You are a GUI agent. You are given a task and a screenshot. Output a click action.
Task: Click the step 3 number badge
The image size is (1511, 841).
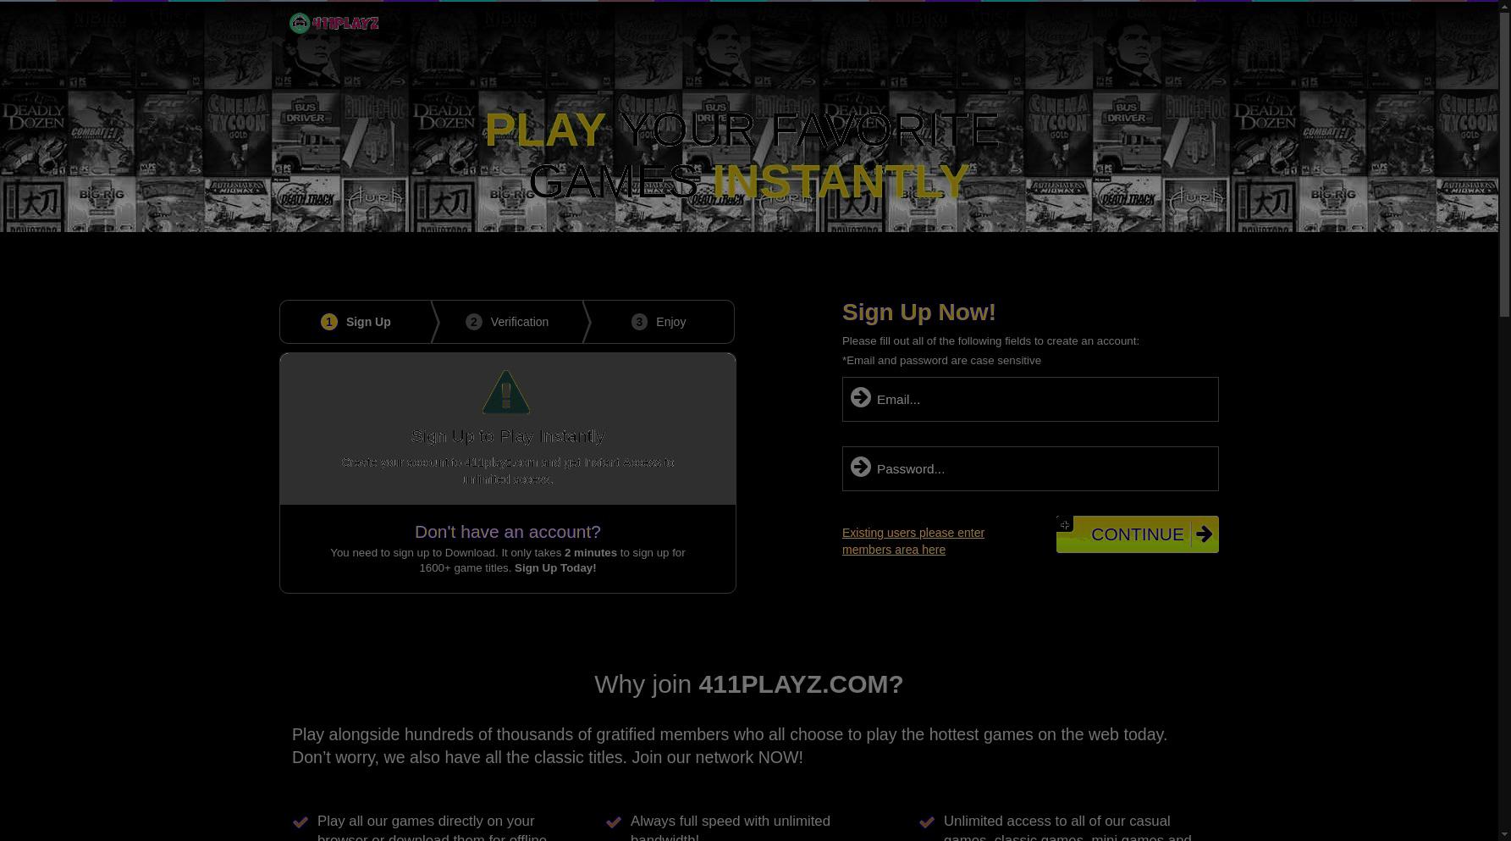click(639, 322)
